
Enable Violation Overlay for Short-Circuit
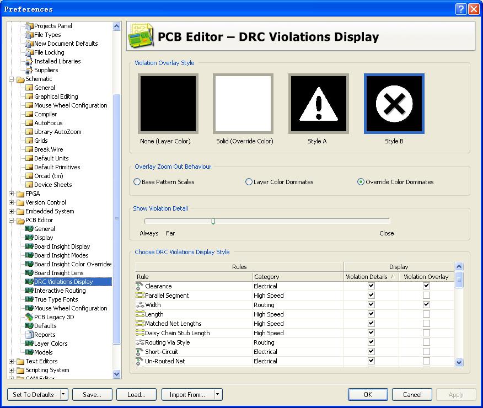coord(426,351)
